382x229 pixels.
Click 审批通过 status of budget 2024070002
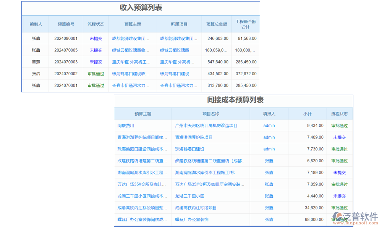pyautogui.click(x=95, y=74)
